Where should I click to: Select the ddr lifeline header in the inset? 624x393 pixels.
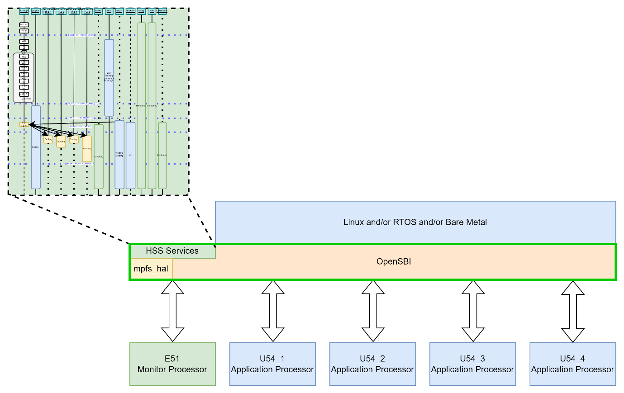(109, 11)
